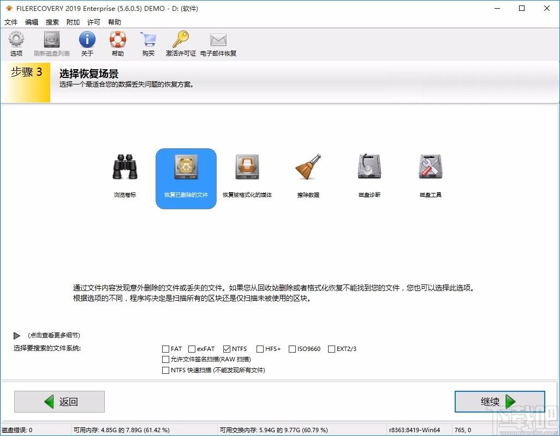The width and height of the screenshot is (560, 436).
Task: Open the 选项 gear options icon
Action: coord(16,39)
